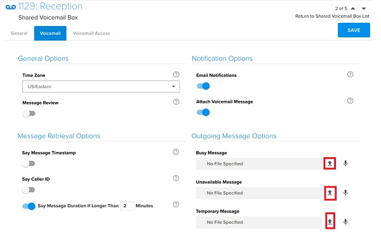
Task: Open help icon for Time Zone
Action: click(176, 75)
